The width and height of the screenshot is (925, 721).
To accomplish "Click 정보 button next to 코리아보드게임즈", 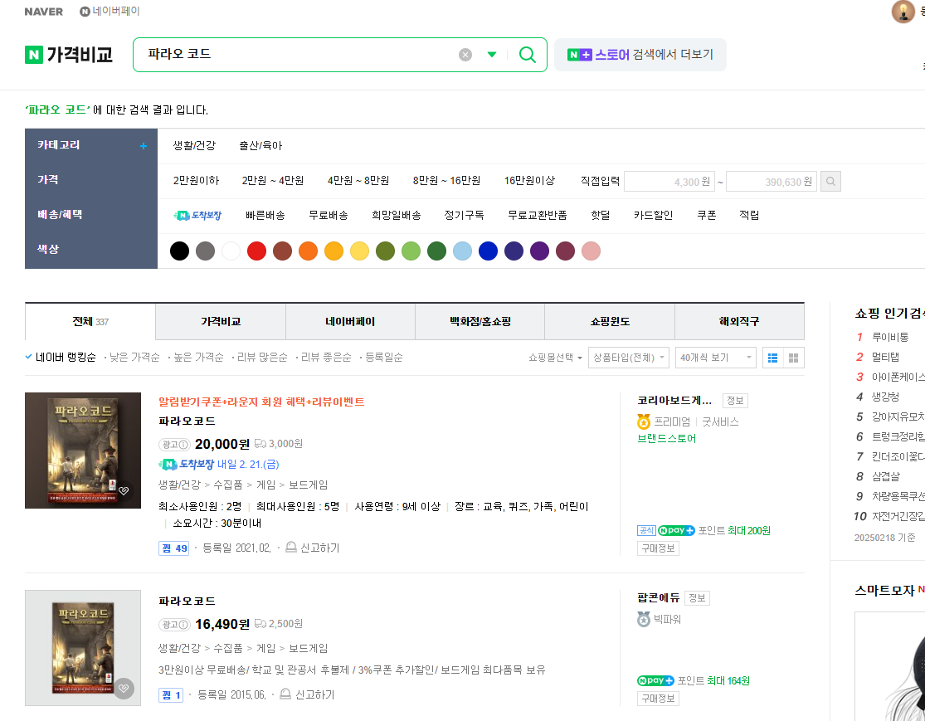I will pos(735,401).
